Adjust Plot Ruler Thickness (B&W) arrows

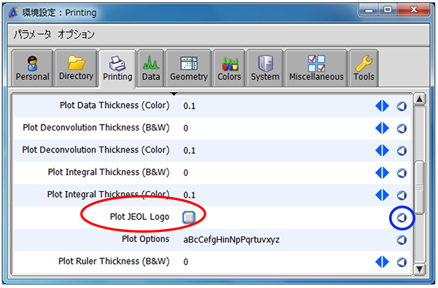click(382, 262)
